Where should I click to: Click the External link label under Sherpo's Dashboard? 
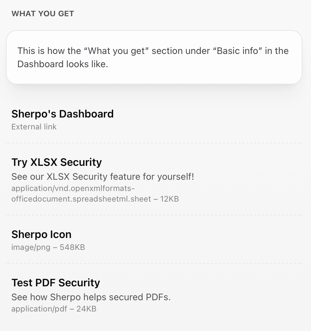click(34, 127)
